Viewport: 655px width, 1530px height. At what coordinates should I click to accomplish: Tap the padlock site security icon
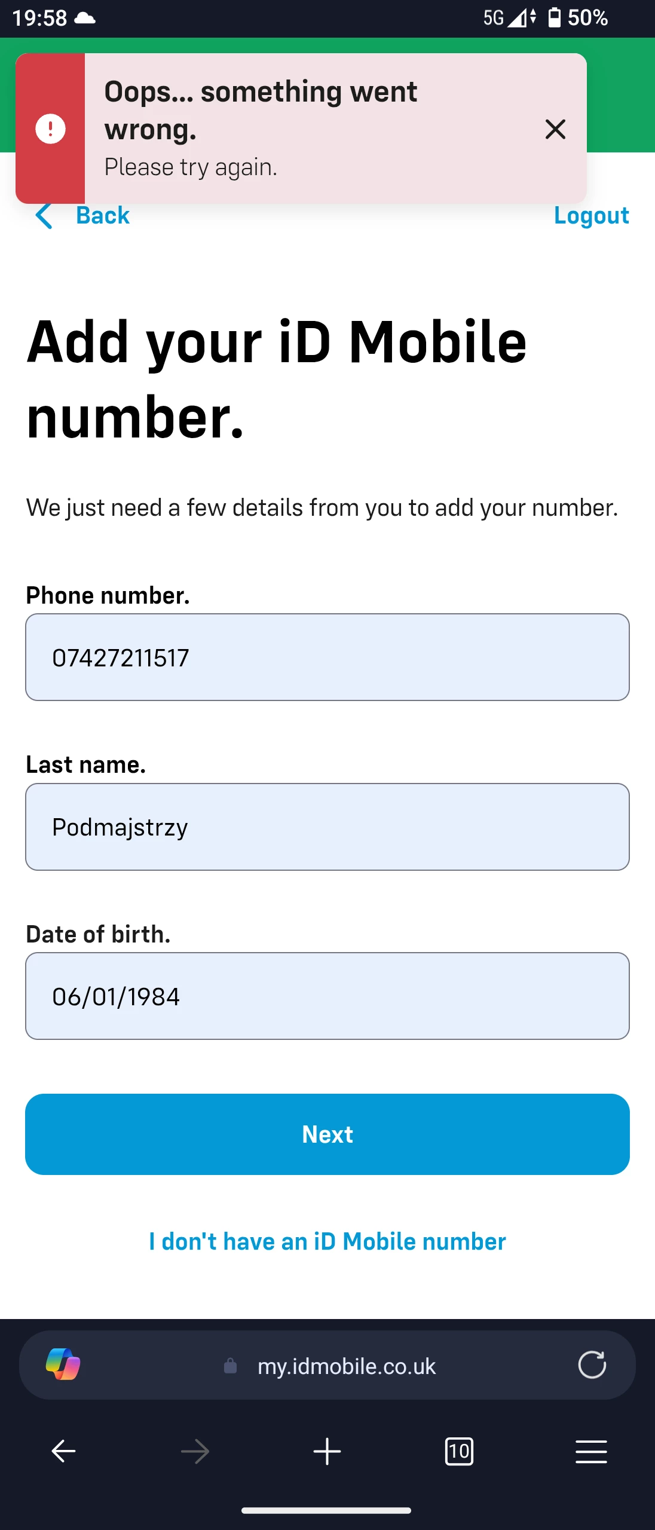pyautogui.click(x=230, y=1366)
